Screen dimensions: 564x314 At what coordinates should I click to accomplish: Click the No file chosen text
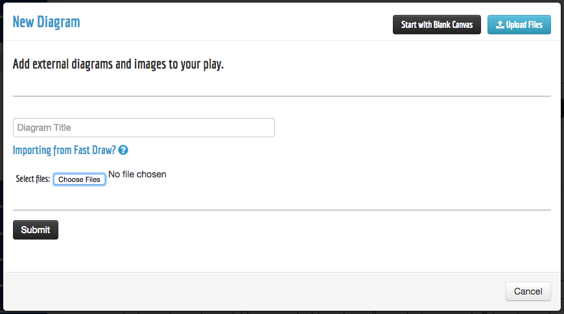pyautogui.click(x=137, y=174)
